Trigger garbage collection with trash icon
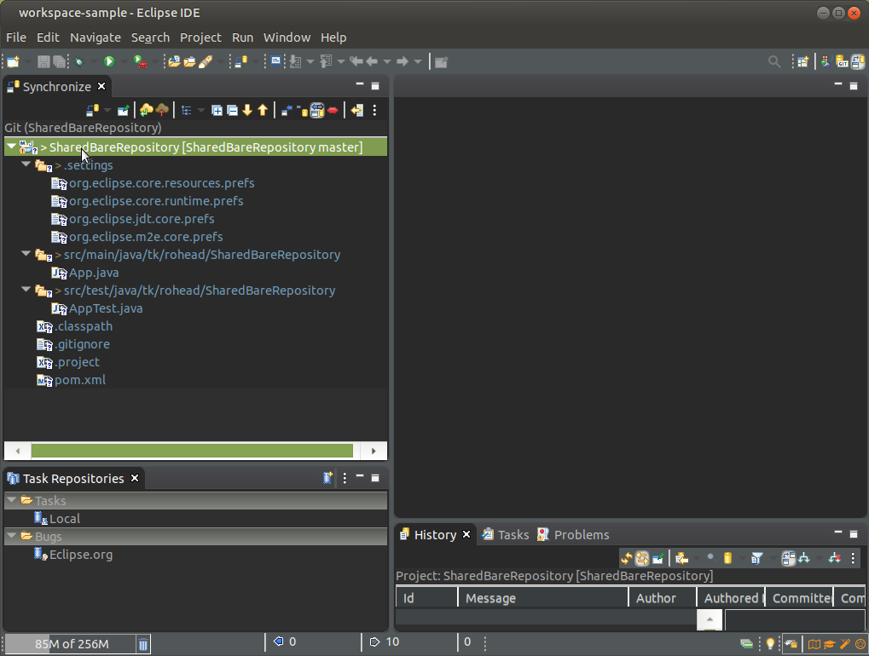869x656 pixels. pyautogui.click(x=144, y=643)
